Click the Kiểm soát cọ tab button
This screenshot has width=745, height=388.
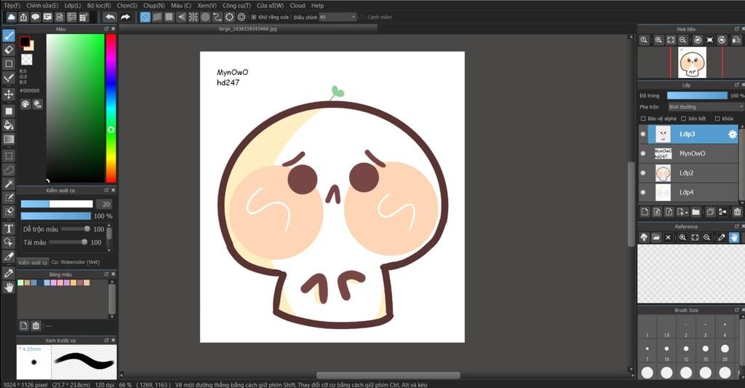click(33, 262)
